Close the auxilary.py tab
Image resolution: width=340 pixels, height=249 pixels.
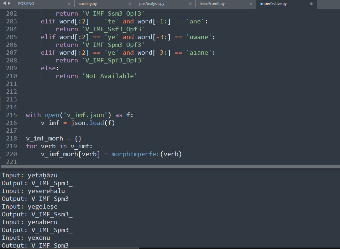[129, 4]
